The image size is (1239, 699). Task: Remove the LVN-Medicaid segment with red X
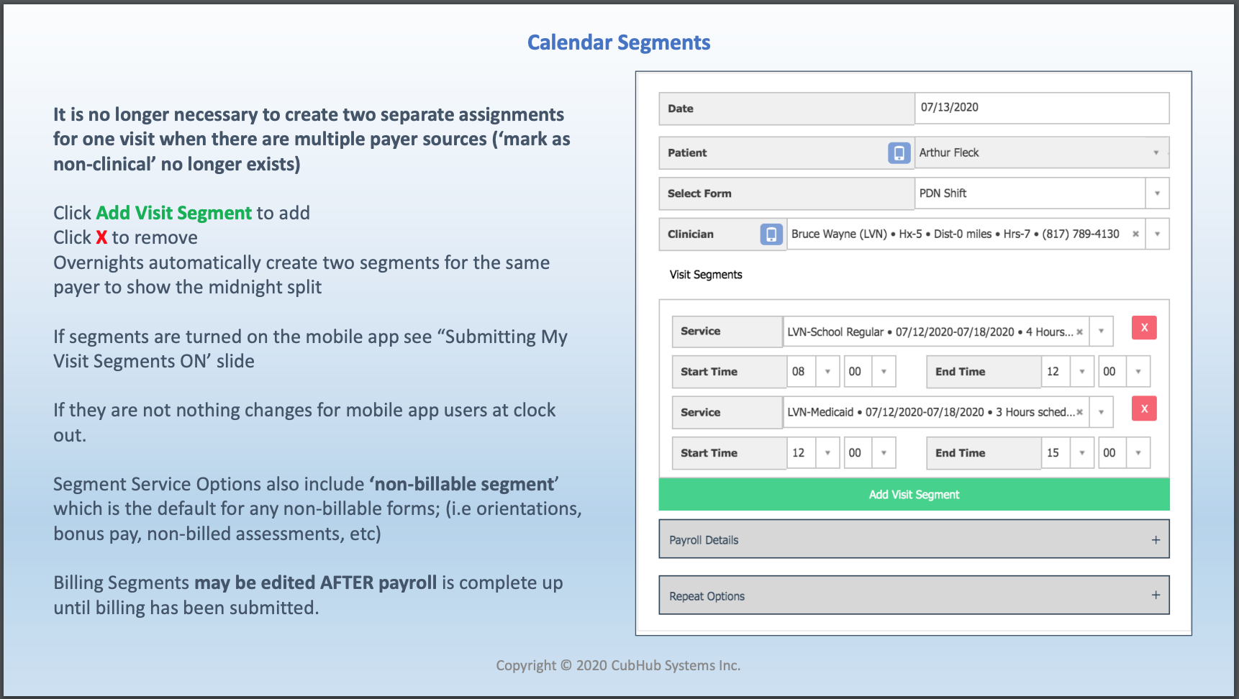pyautogui.click(x=1144, y=409)
